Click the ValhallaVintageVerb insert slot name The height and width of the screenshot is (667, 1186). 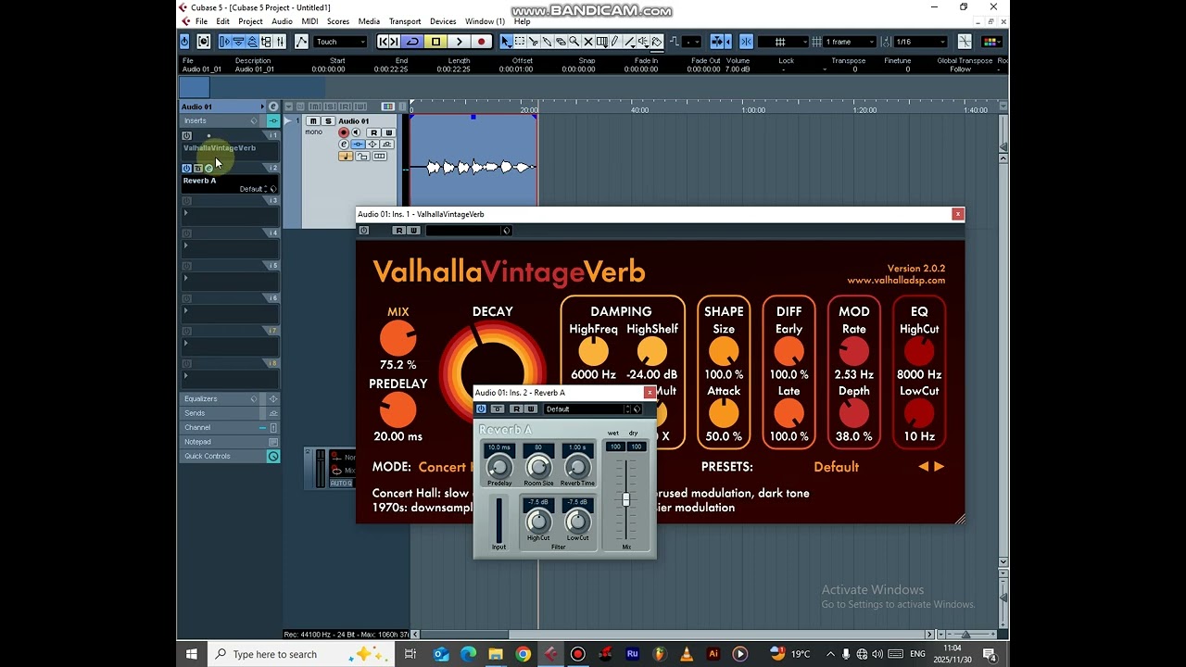click(x=220, y=148)
